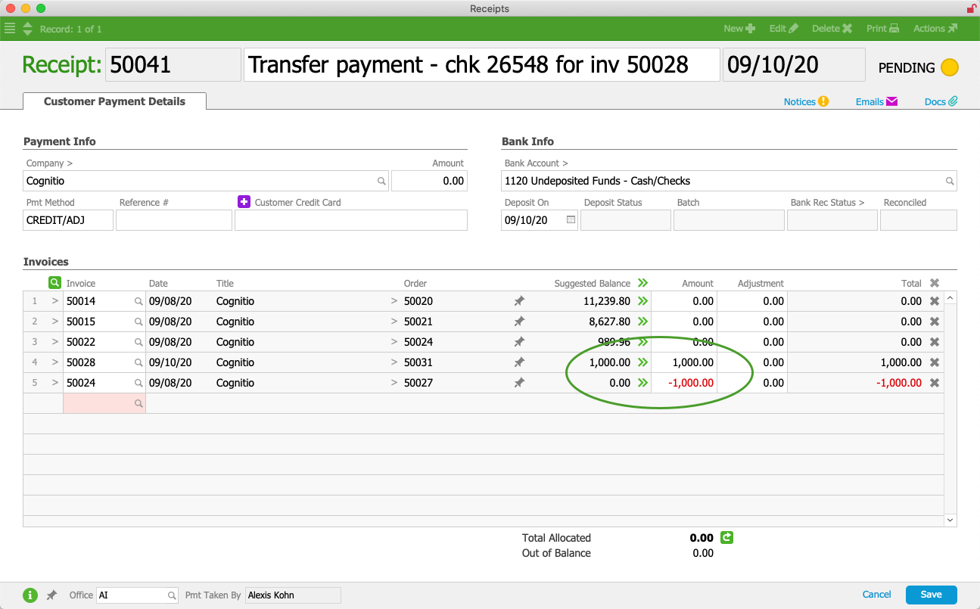The image size is (980, 609).
Task: Click the pin icon on order 50020 row
Action: [519, 301]
